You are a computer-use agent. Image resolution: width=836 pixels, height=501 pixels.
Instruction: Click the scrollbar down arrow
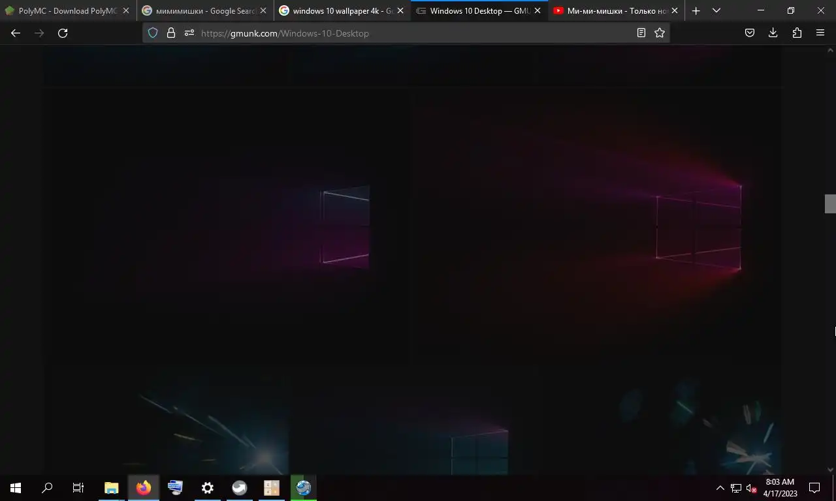pyautogui.click(x=830, y=469)
